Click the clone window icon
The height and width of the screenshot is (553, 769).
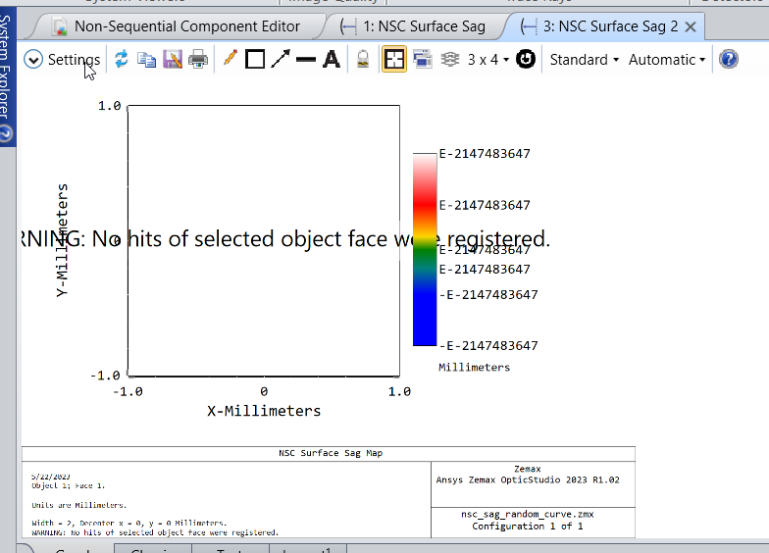click(422, 59)
